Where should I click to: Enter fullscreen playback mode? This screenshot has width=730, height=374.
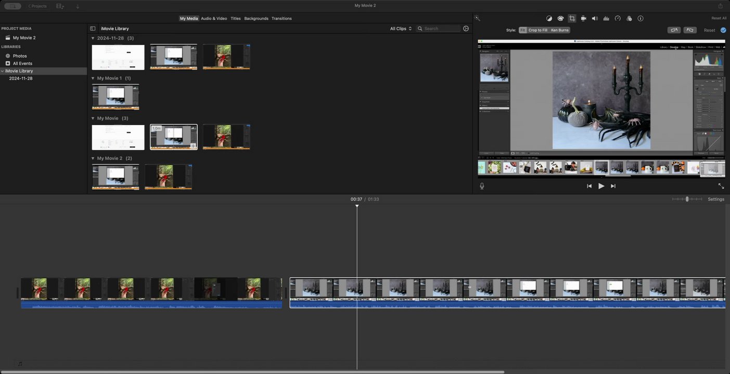721,186
